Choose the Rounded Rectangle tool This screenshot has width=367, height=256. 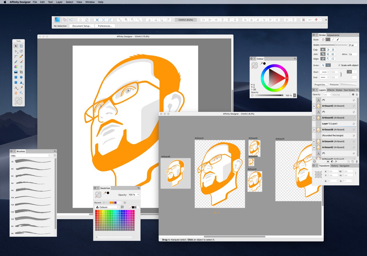point(16,83)
